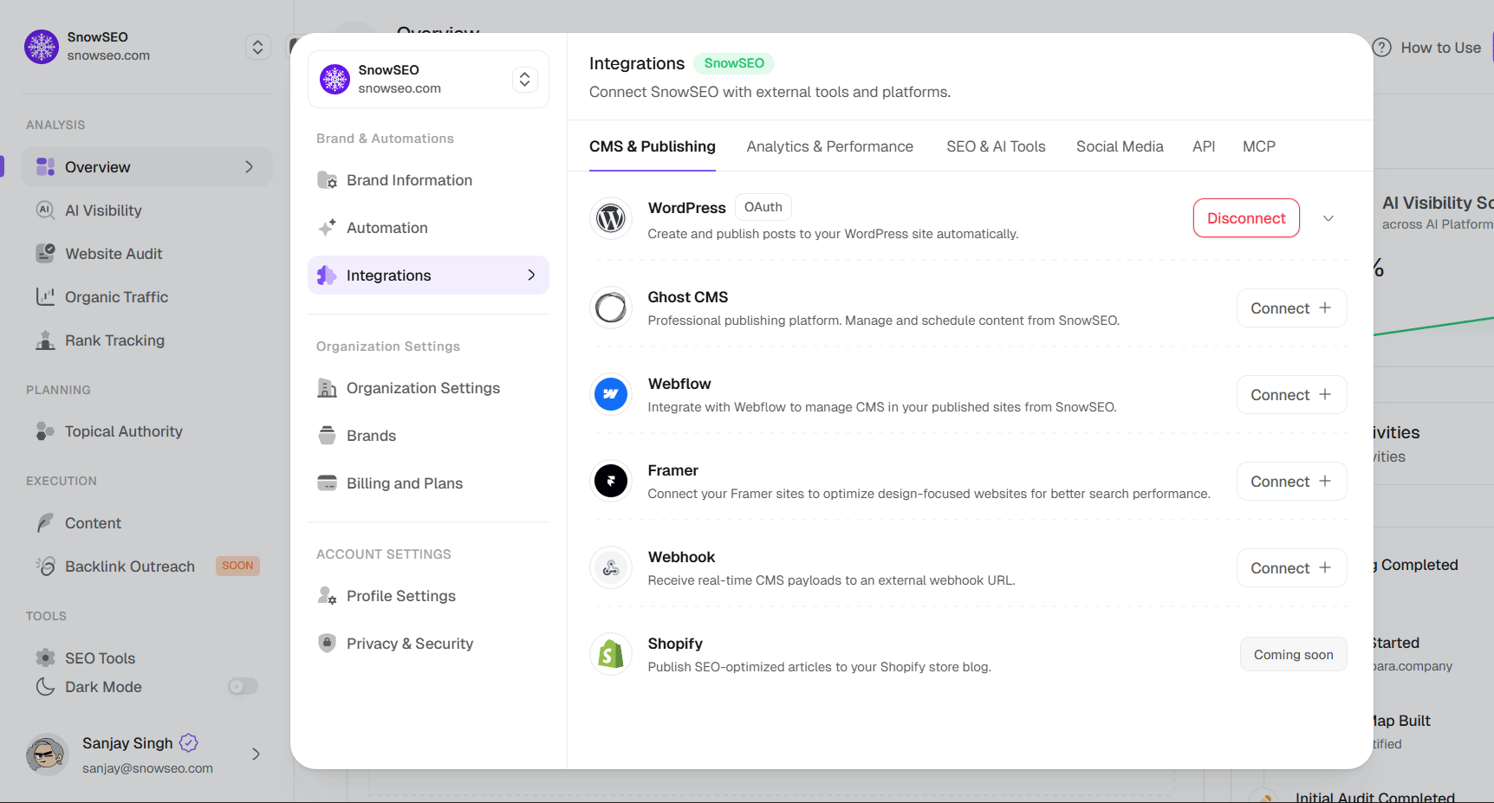Open the Automation settings page

[x=428, y=228]
